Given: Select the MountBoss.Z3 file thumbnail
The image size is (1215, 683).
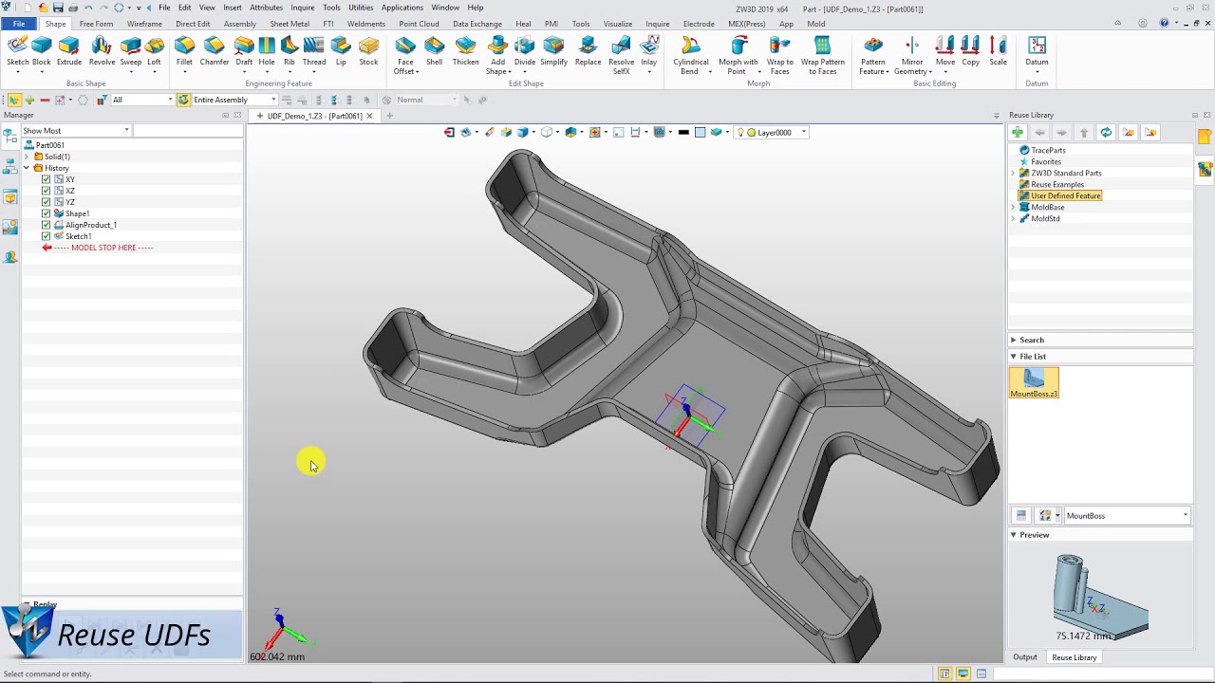Looking at the screenshot, I should pyautogui.click(x=1034, y=383).
